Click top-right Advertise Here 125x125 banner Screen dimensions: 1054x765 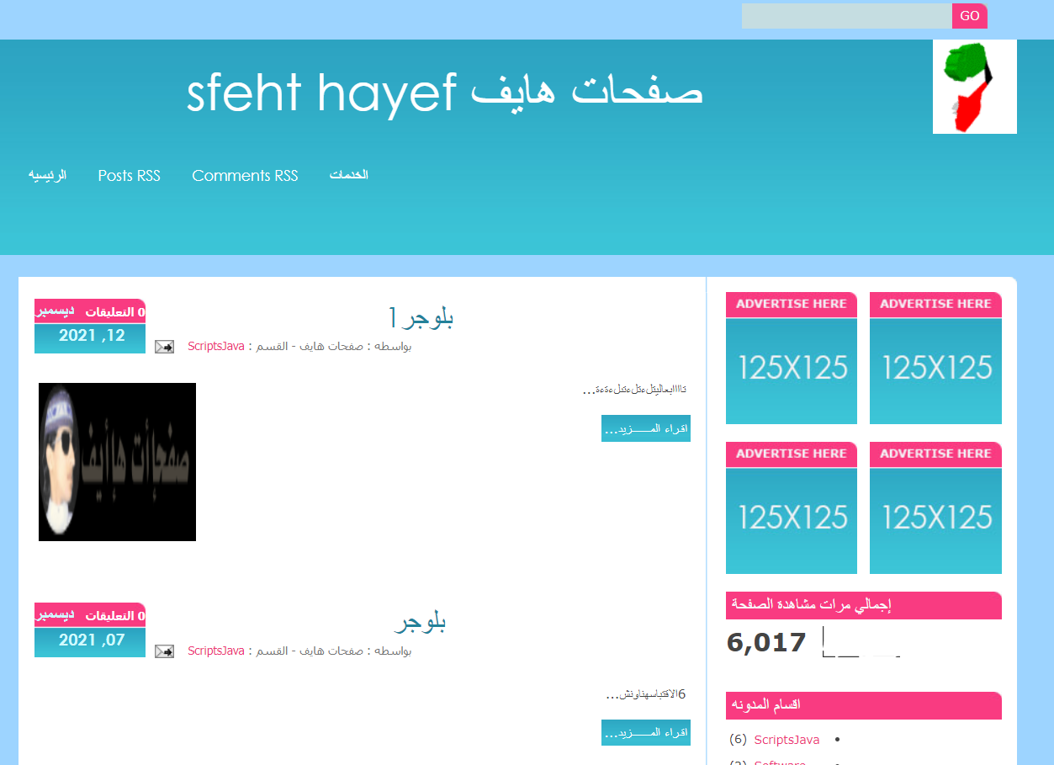(x=935, y=358)
